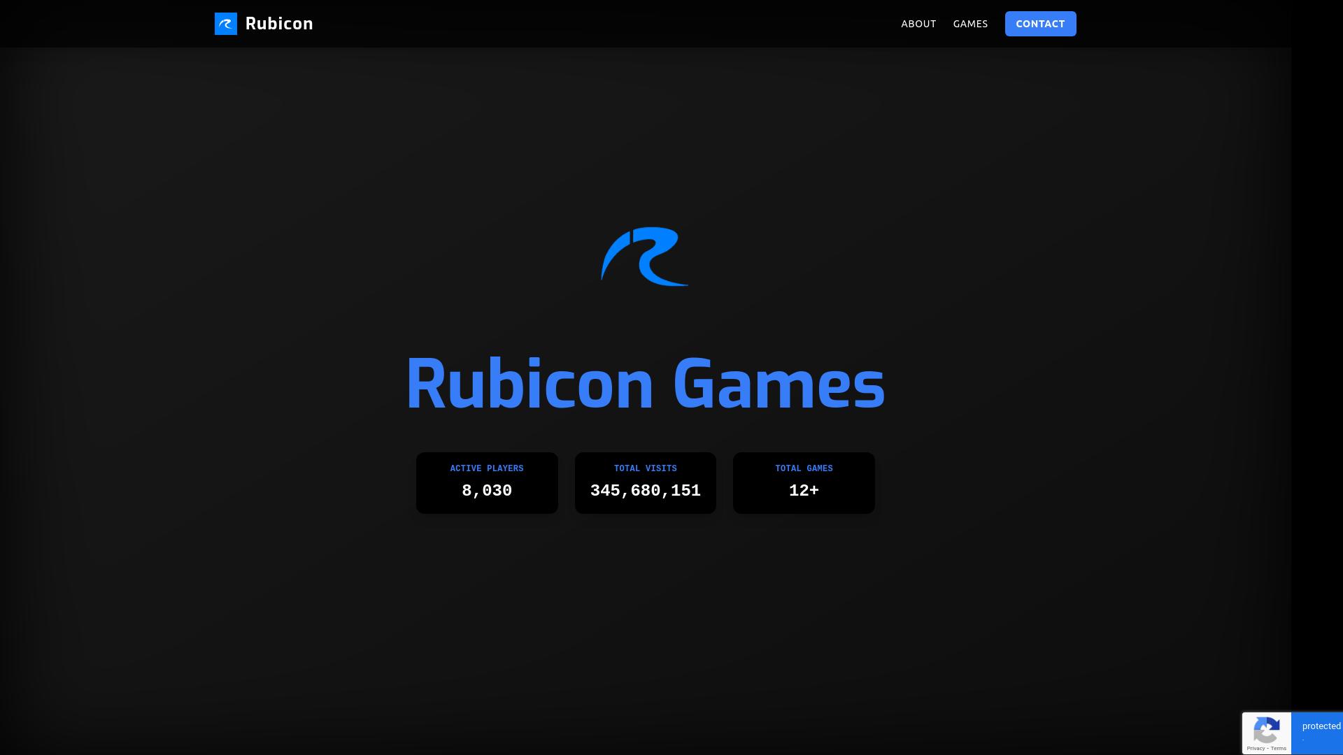Click the 8,030 player count value
The height and width of the screenshot is (755, 1343).
(487, 490)
